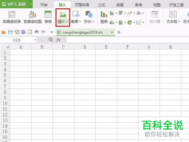
Task: Click the slicer (切片器) icon
Action: [x=155, y=14]
